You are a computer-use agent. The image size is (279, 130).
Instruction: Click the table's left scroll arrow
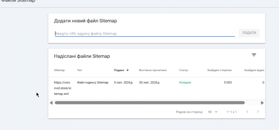coord(51,103)
